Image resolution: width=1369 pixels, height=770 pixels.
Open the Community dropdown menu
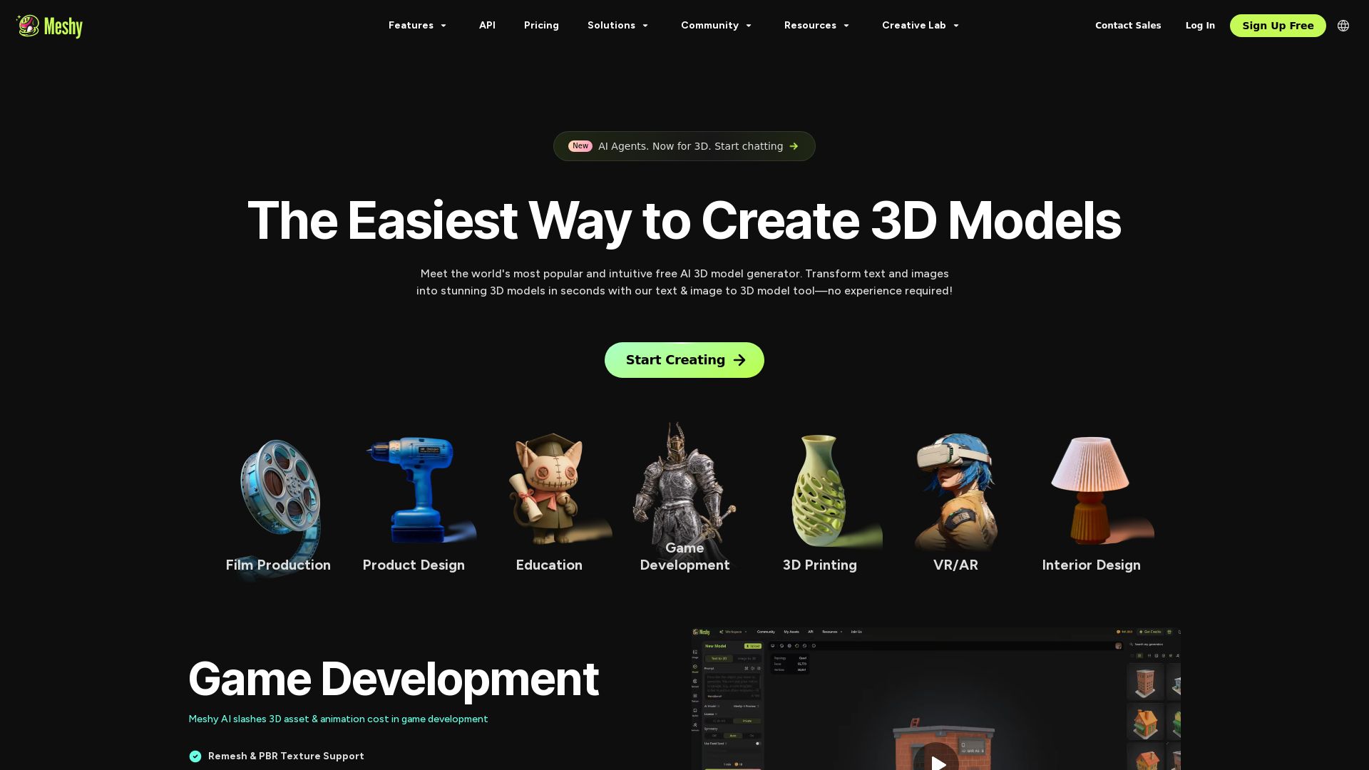717,26
